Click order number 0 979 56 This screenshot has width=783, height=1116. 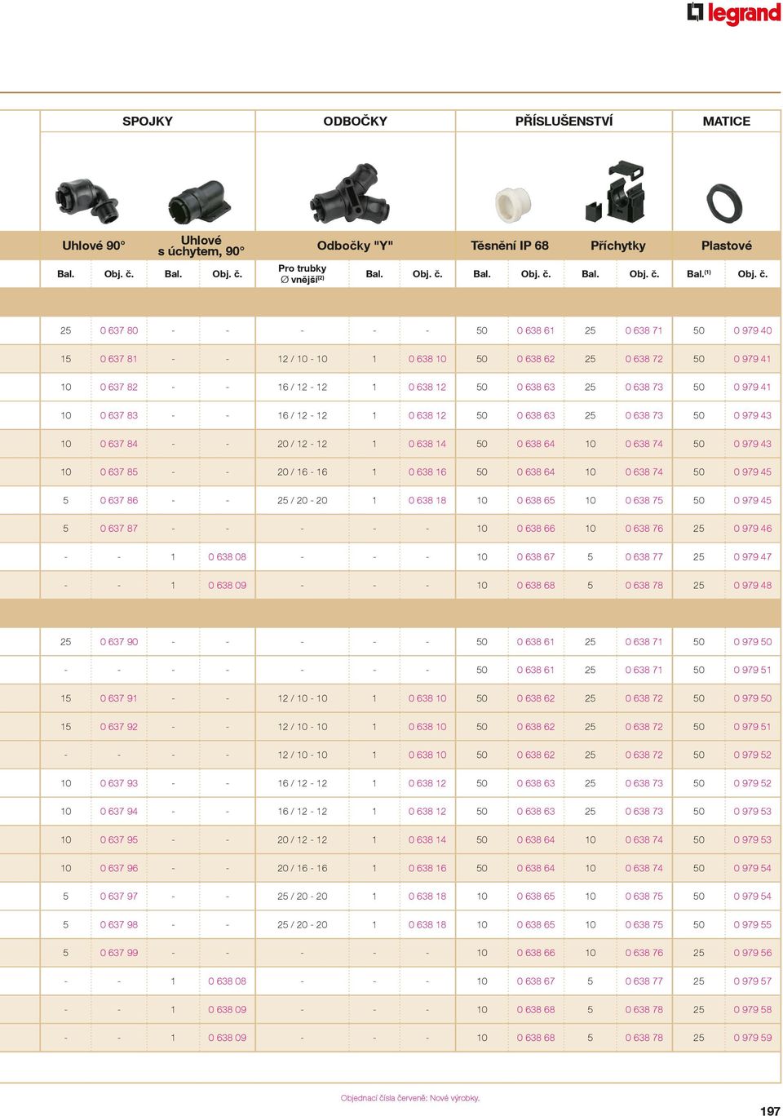(x=753, y=953)
